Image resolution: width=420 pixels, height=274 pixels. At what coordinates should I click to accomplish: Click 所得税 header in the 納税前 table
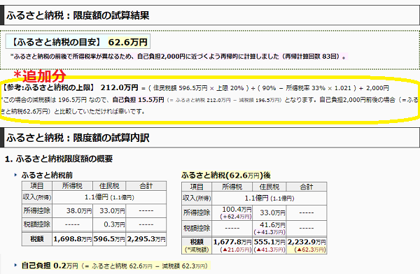click(x=72, y=186)
